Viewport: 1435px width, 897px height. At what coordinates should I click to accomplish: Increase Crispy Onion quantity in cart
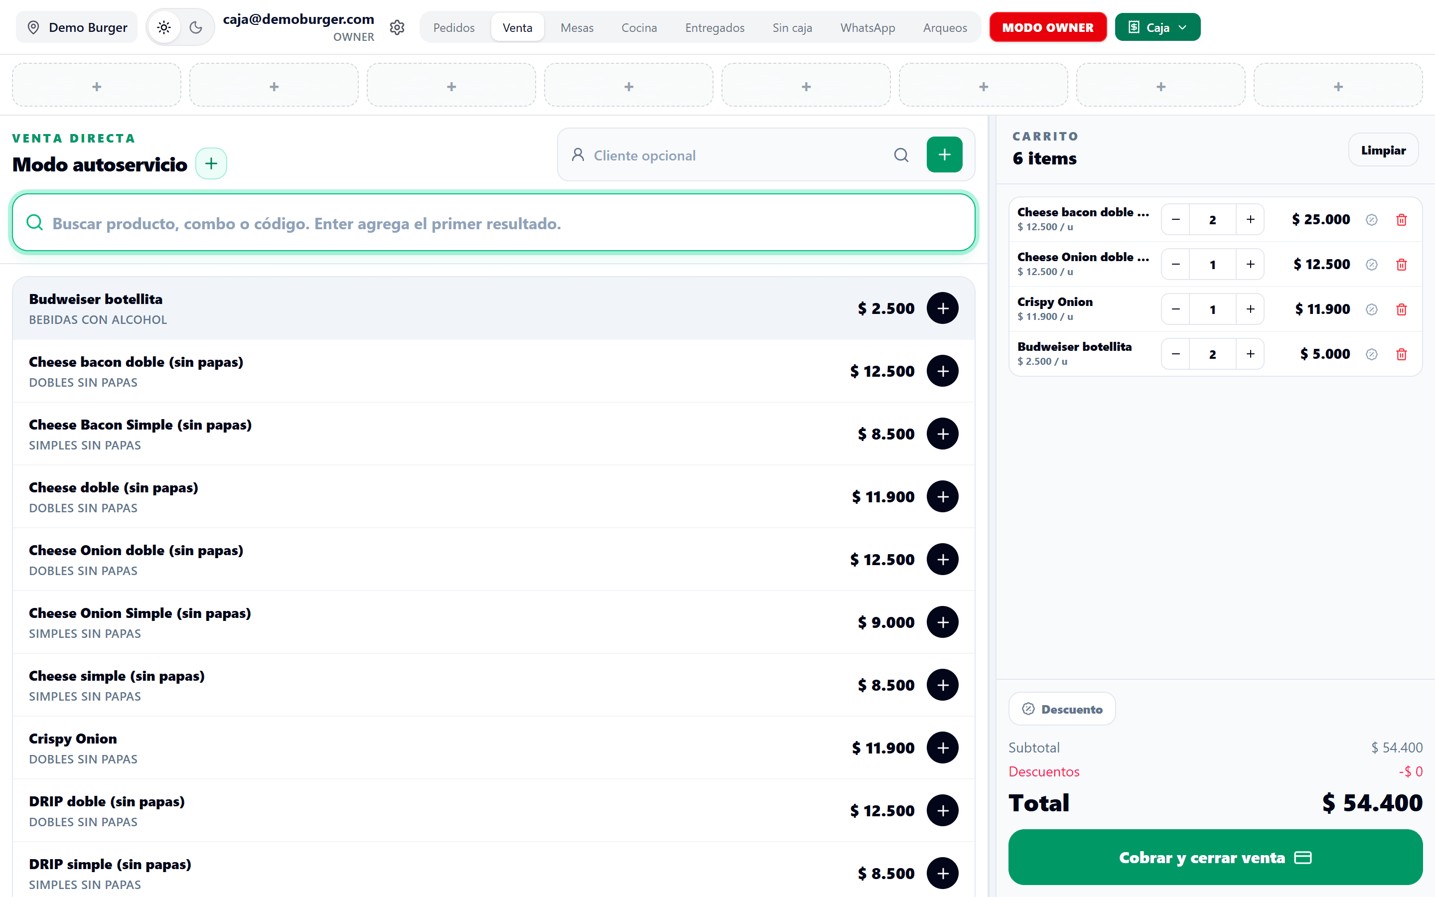point(1250,309)
